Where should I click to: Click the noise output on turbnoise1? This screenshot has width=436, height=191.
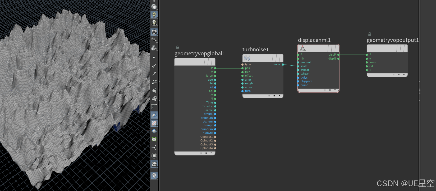283,65
